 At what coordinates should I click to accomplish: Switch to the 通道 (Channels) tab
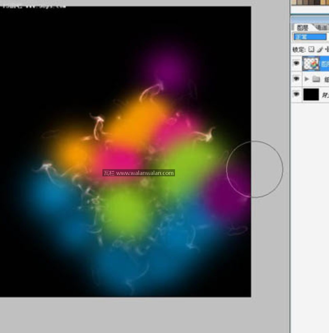[x=322, y=28]
